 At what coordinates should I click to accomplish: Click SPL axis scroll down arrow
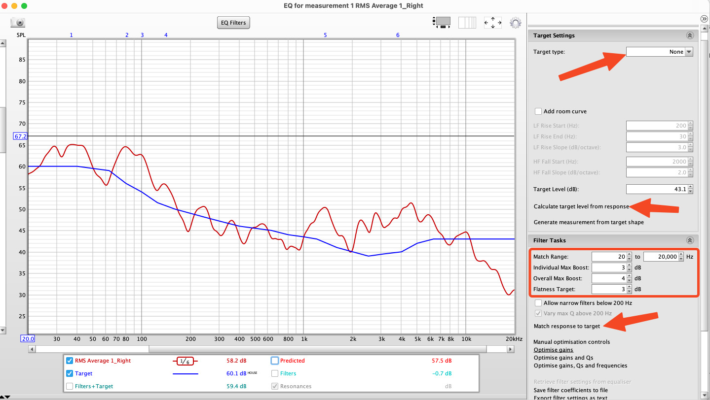(2, 330)
